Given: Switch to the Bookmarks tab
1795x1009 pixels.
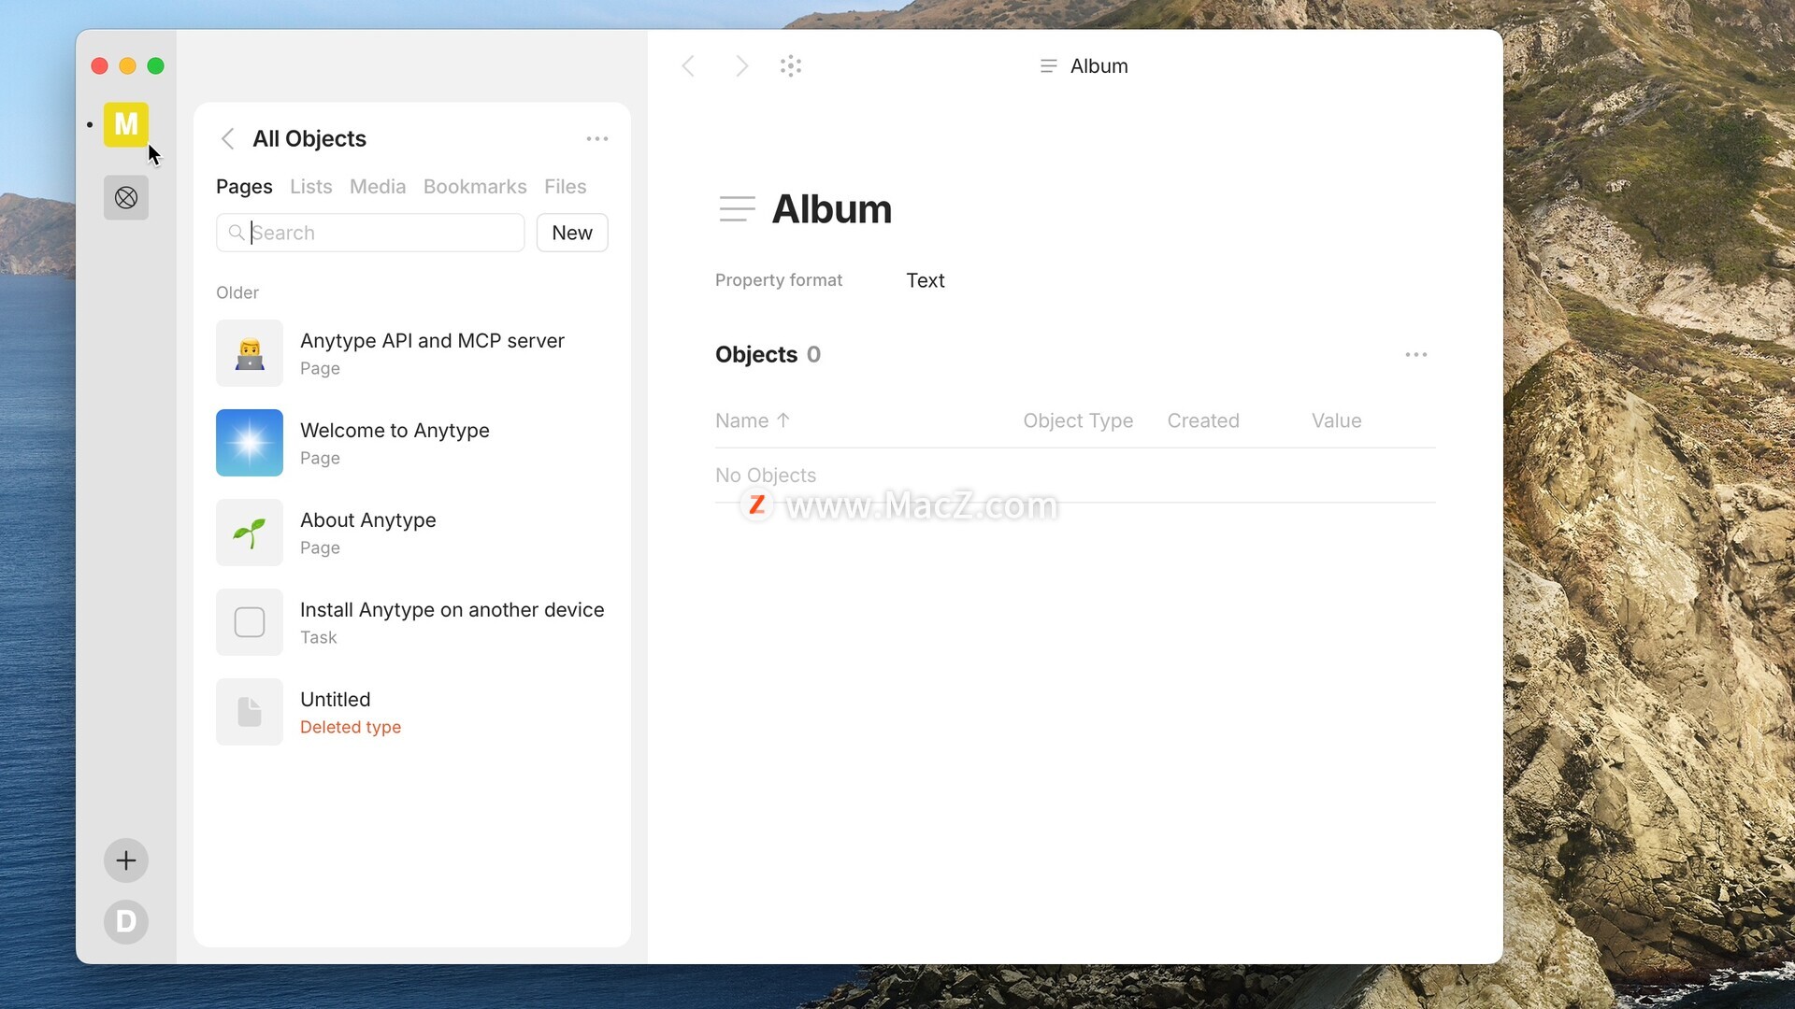Looking at the screenshot, I should pos(475,187).
